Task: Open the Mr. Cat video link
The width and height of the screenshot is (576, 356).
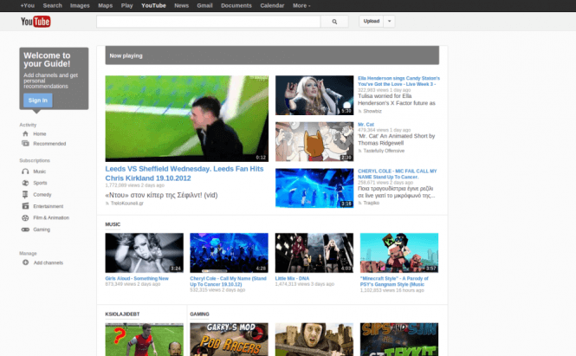Action: pyautogui.click(x=366, y=125)
